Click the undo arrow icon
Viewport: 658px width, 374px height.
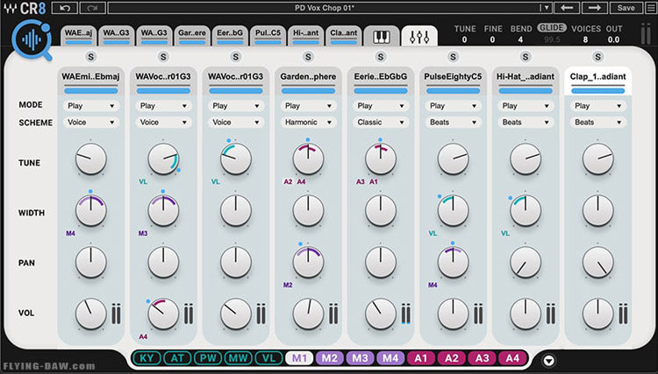pos(62,8)
